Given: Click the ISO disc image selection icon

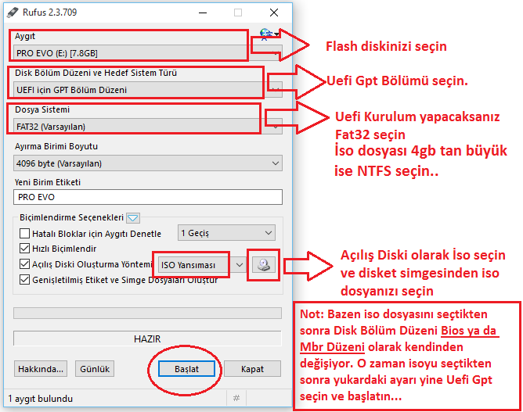Looking at the screenshot, I should point(264,265).
